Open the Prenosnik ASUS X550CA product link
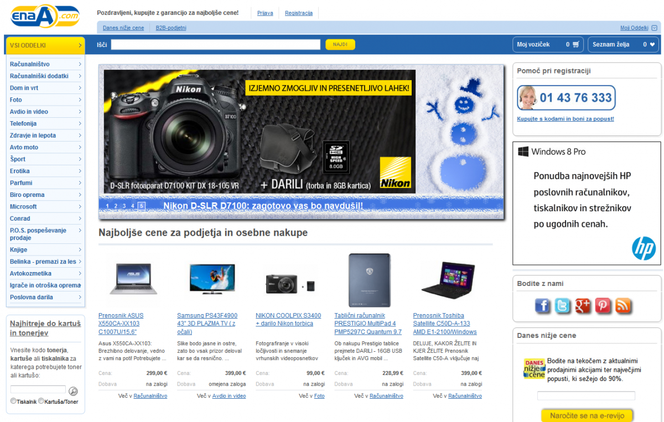The image size is (664, 422). tap(121, 324)
